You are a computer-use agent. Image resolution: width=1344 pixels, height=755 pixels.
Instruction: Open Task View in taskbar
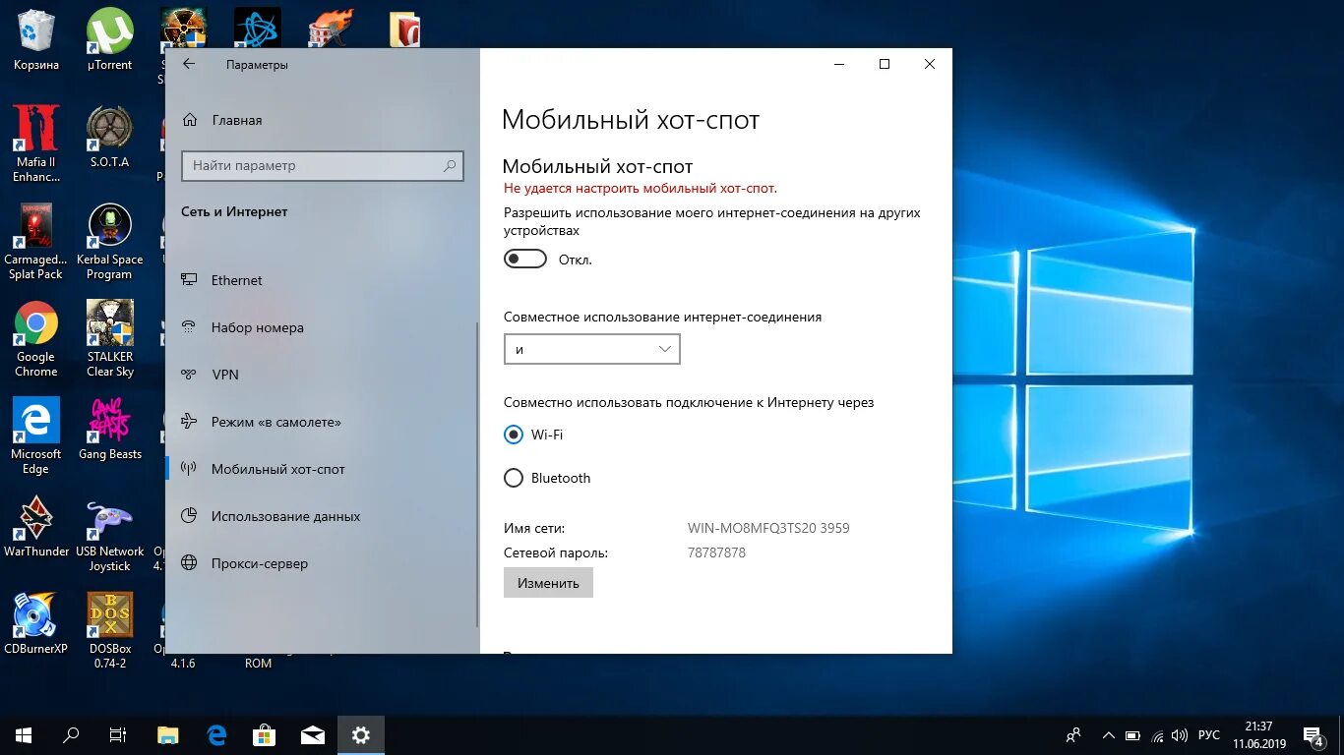click(118, 734)
